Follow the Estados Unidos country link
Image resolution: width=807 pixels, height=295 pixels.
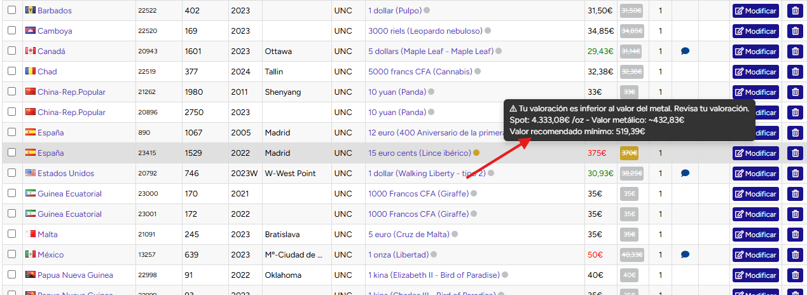coord(66,174)
